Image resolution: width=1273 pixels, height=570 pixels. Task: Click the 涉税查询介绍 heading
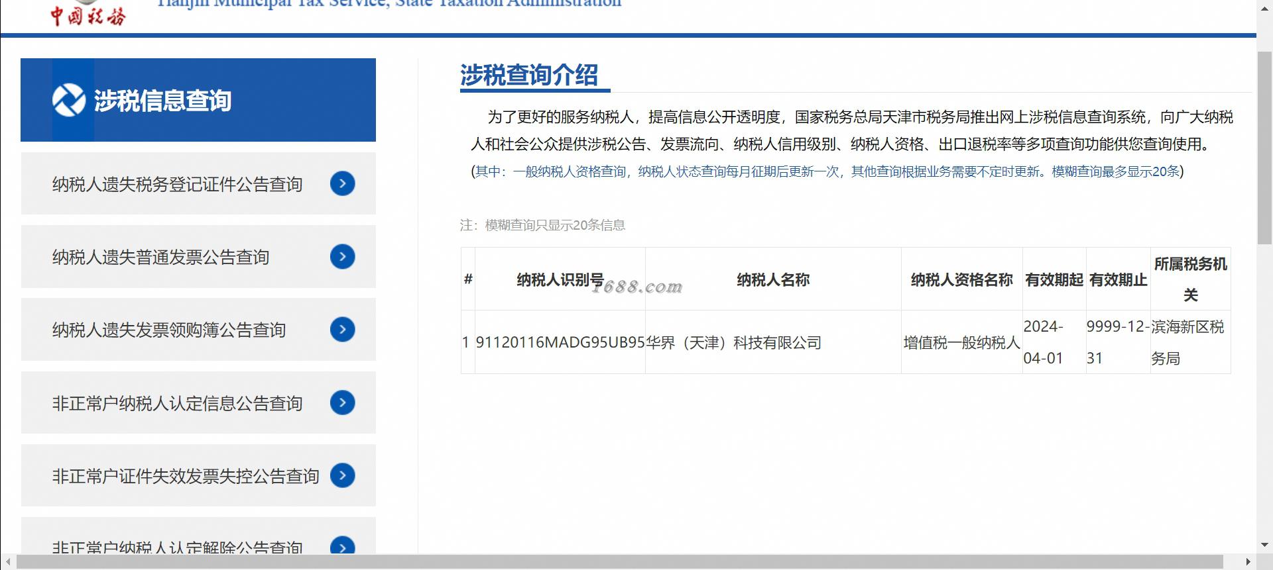[x=529, y=75]
